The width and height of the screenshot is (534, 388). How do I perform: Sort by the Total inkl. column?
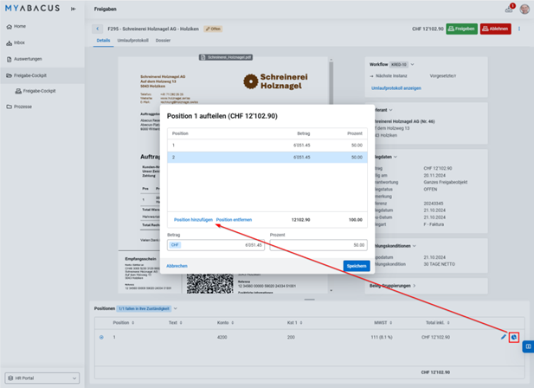[x=438, y=322]
